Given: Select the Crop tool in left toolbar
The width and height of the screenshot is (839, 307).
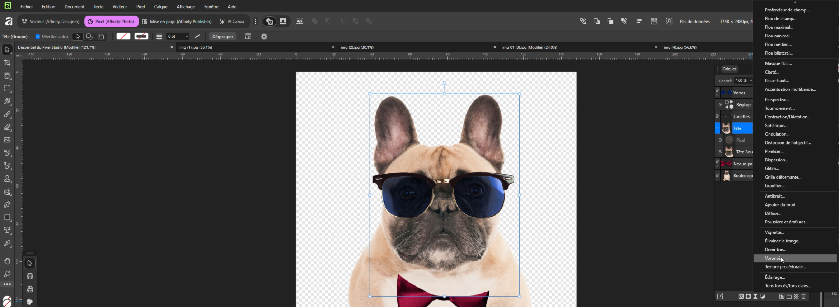Looking at the screenshot, I should 7,62.
